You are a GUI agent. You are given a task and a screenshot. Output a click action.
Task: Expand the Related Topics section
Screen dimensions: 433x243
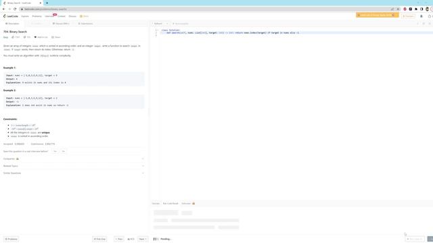(x=74, y=166)
